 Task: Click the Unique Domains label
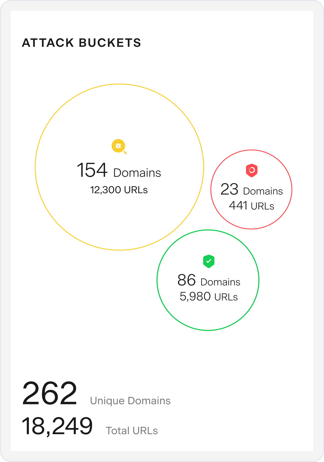(130, 401)
